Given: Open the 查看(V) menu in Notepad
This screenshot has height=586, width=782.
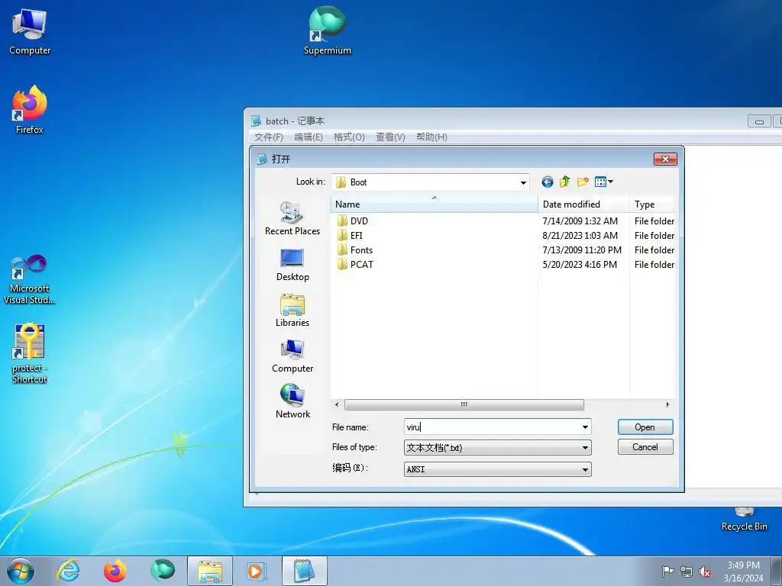Looking at the screenshot, I should pos(390,137).
